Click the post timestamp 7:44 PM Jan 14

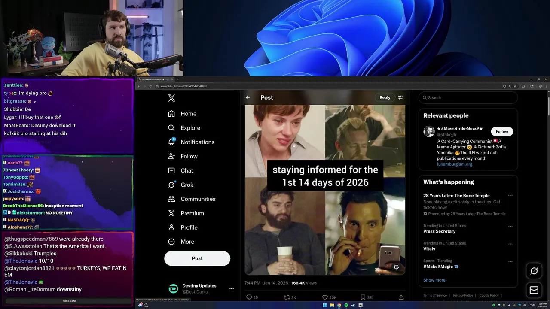pyautogui.click(x=266, y=283)
